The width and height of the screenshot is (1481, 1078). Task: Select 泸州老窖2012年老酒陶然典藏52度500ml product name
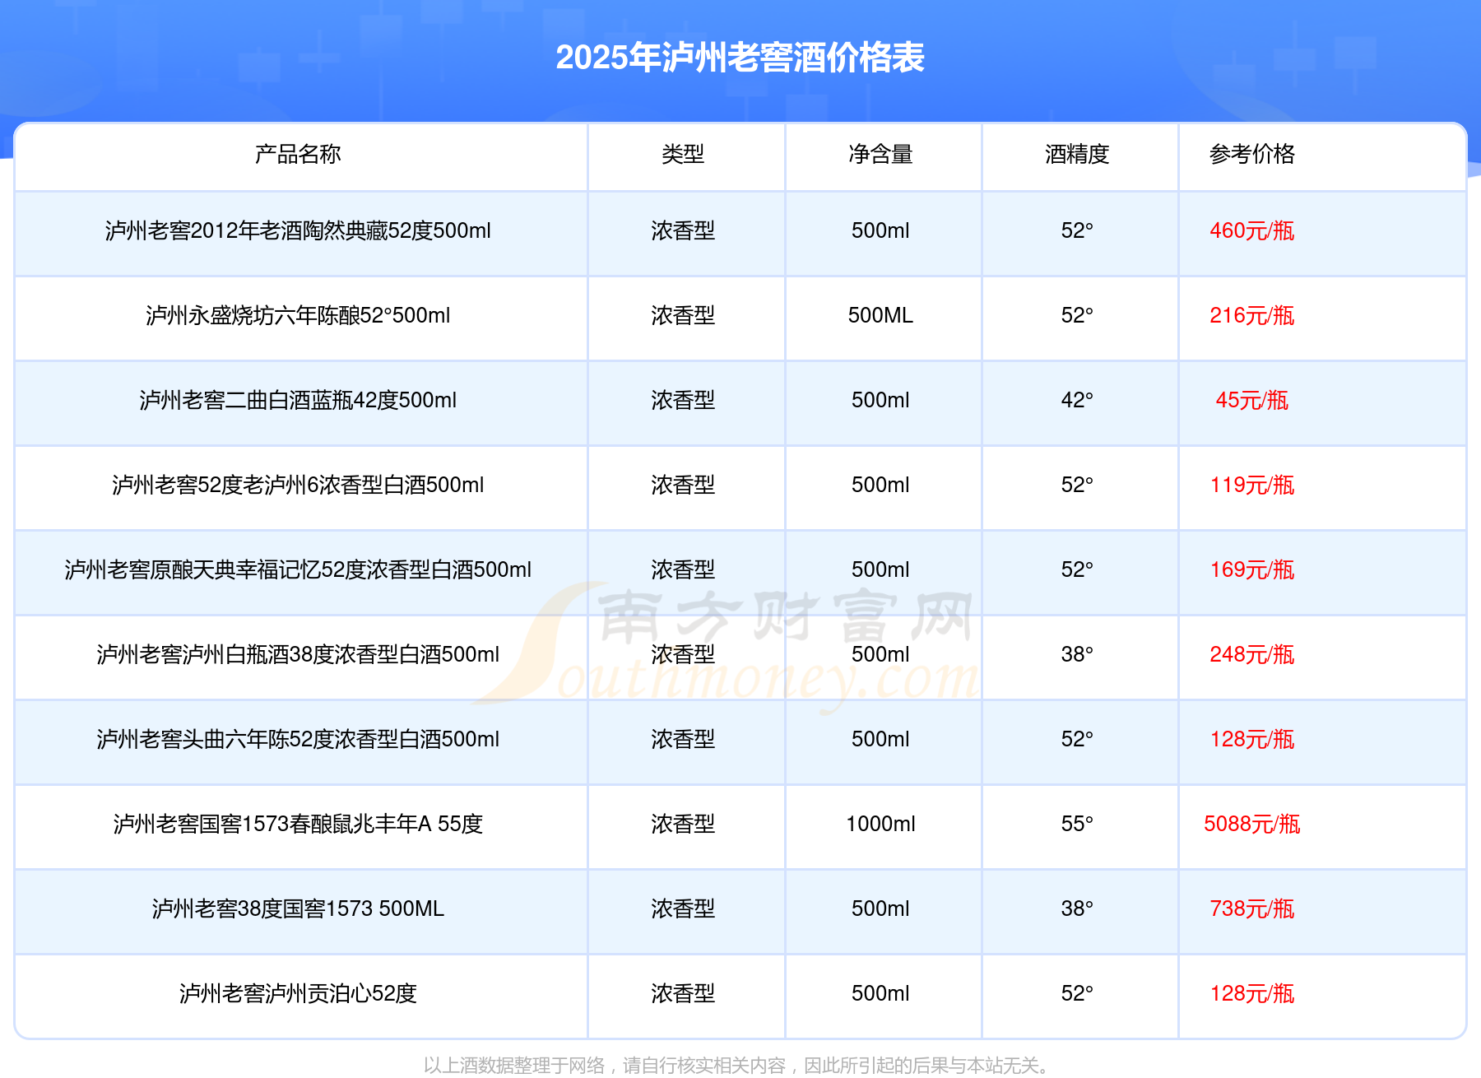298,231
